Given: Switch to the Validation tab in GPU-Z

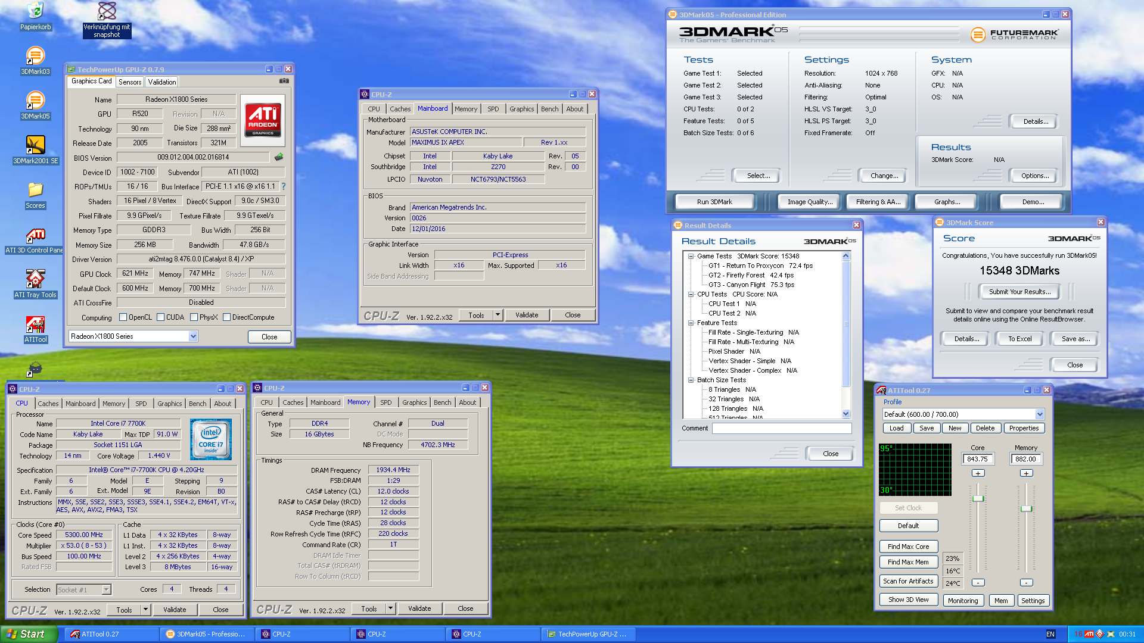Looking at the screenshot, I should pyautogui.click(x=162, y=82).
